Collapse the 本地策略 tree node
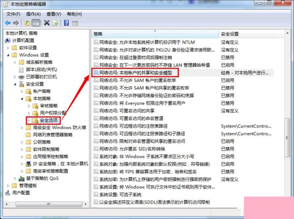This screenshot has height=219, width=294. point(22,99)
